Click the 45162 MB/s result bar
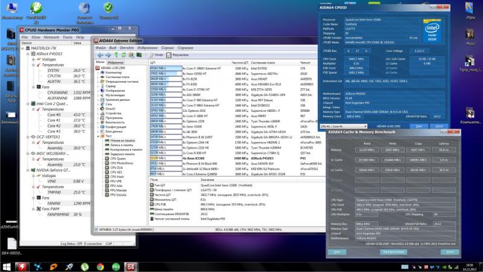This screenshot has height=272, width=483. 165,68
